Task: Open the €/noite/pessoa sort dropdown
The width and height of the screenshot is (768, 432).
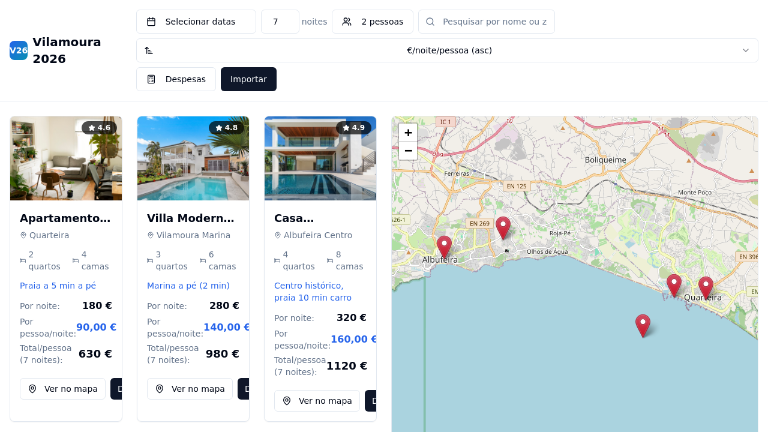Action: pos(449,50)
